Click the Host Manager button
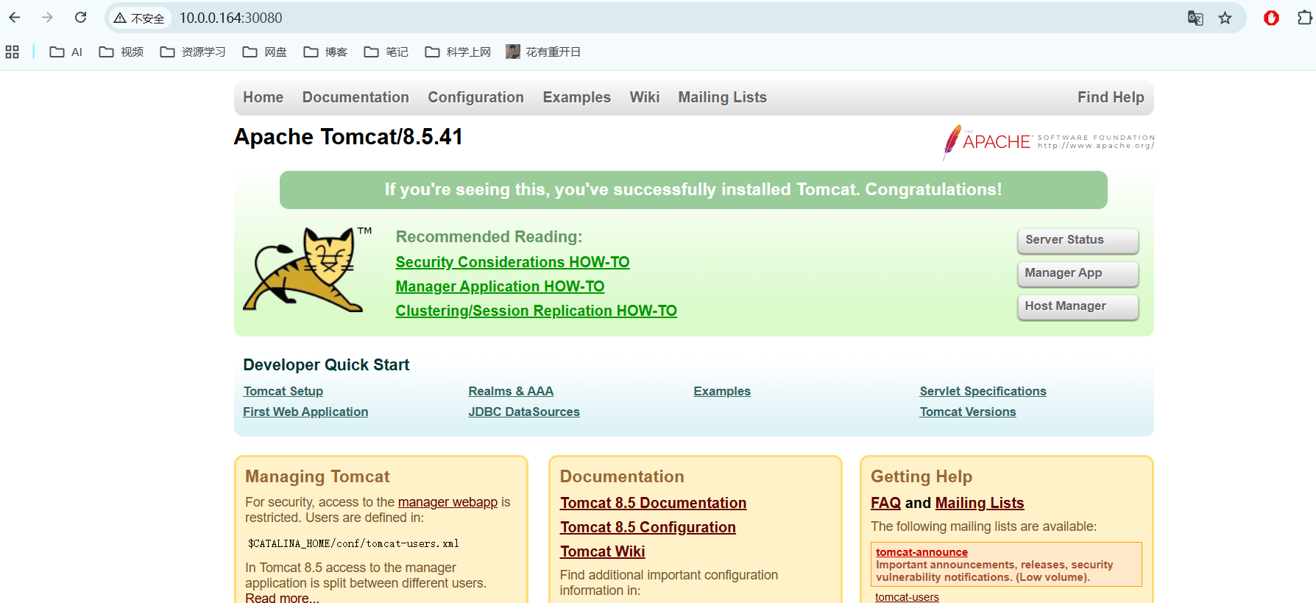 click(x=1078, y=306)
